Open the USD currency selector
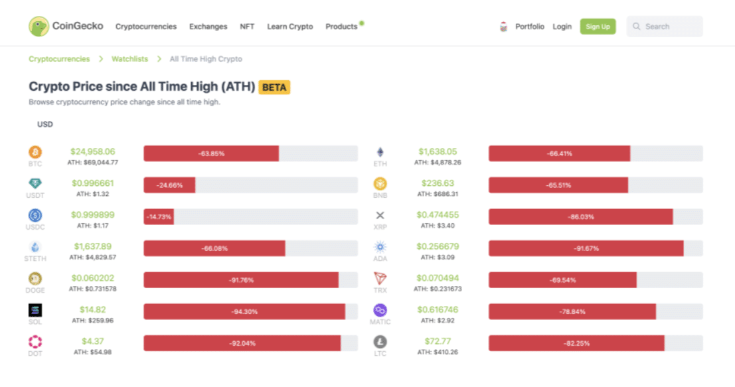Viewport: 735px width, 387px height. pos(45,124)
